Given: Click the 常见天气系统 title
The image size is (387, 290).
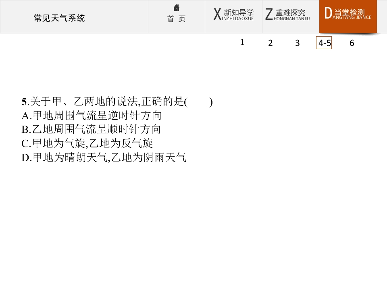Looking at the screenshot, I should pyautogui.click(x=59, y=18).
